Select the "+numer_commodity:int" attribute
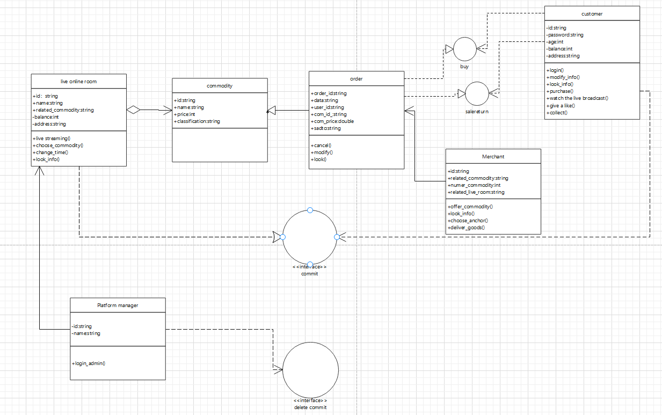Image resolution: width=662 pixels, height=415 pixels. [474, 185]
